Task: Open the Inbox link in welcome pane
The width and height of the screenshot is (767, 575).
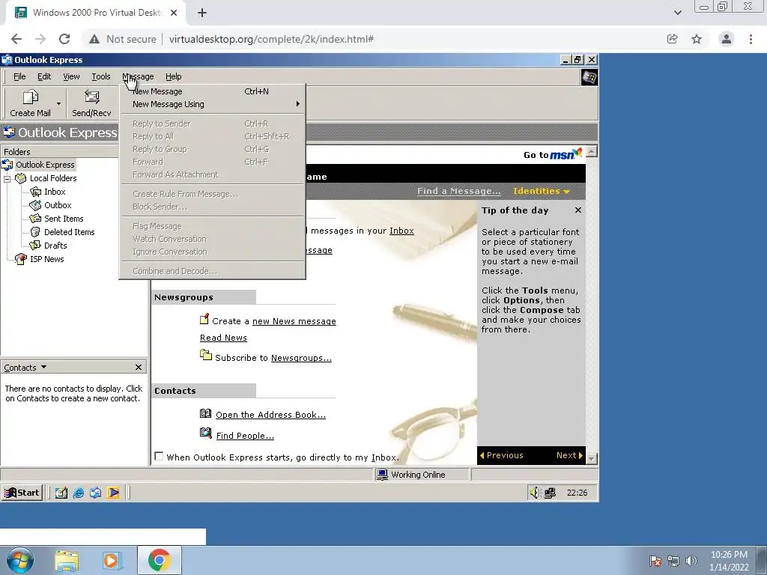Action: (401, 231)
